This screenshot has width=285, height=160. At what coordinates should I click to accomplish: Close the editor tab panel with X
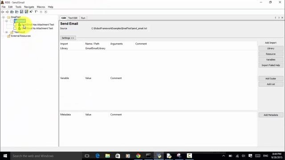pos(282,18)
